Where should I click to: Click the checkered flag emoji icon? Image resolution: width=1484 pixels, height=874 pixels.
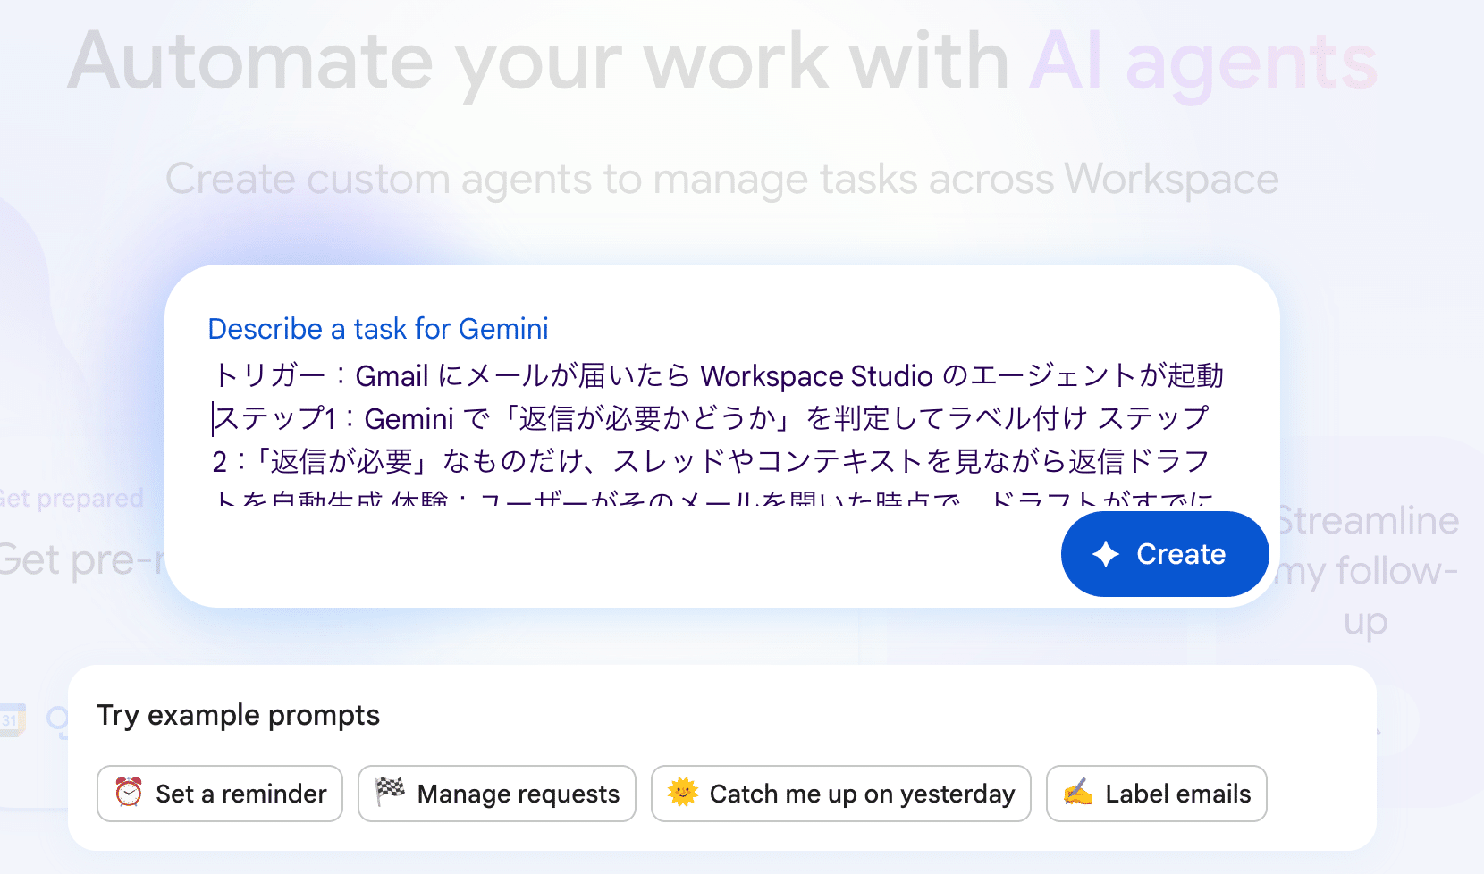390,792
